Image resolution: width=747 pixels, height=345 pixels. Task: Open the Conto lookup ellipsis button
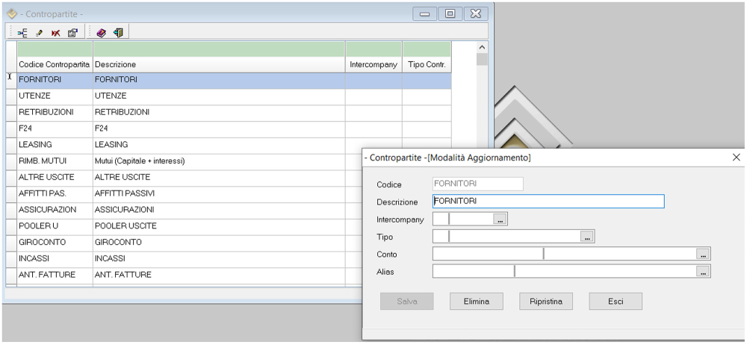point(702,254)
